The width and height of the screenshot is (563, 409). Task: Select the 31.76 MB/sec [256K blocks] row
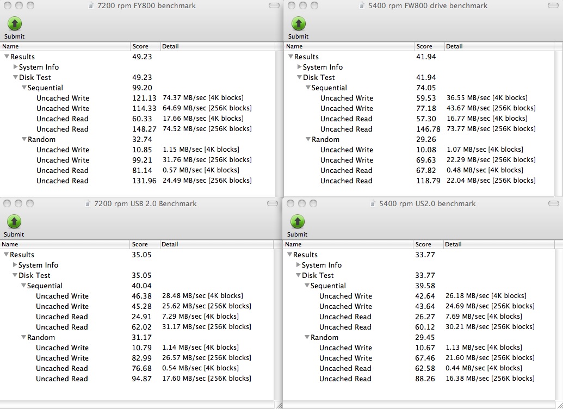138,160
